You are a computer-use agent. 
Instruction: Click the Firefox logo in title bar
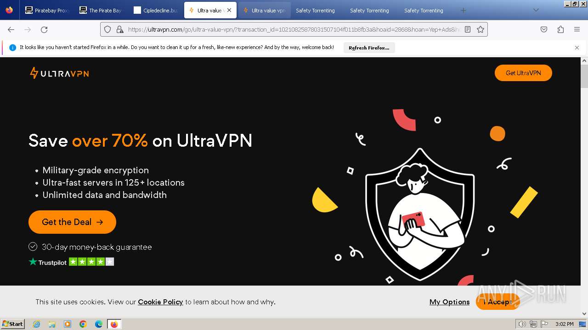pos(9,10)
